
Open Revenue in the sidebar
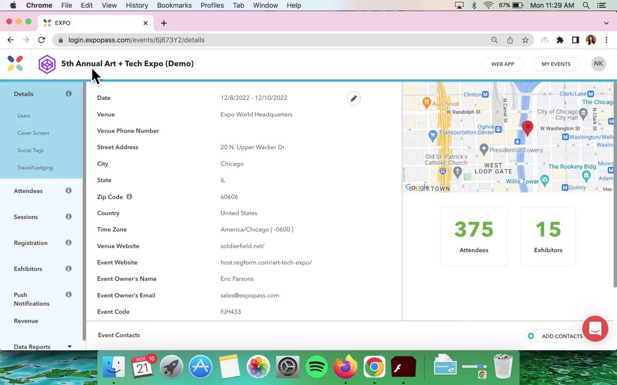coord(26,321)
